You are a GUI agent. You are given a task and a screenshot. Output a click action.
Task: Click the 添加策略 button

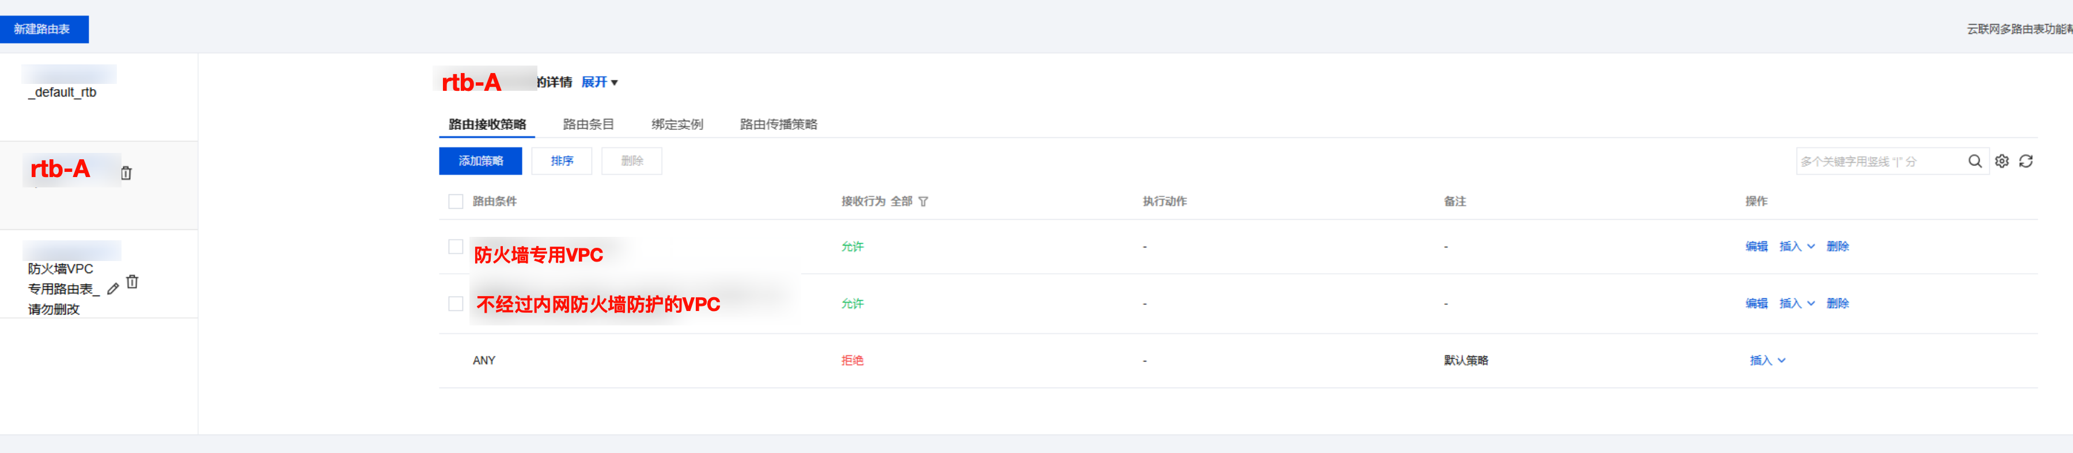[x=480, y=162]
